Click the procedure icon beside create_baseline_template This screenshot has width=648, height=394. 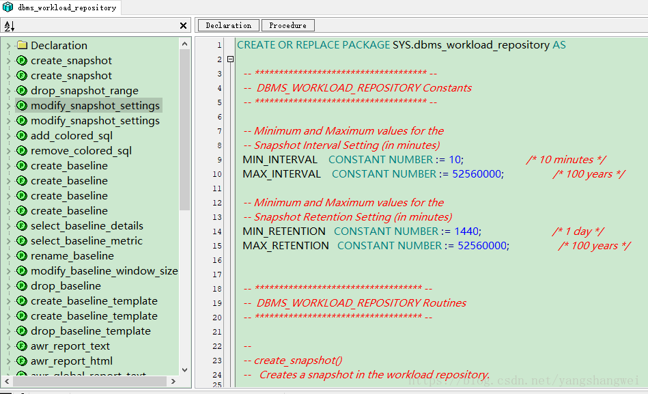pos(21,301)
